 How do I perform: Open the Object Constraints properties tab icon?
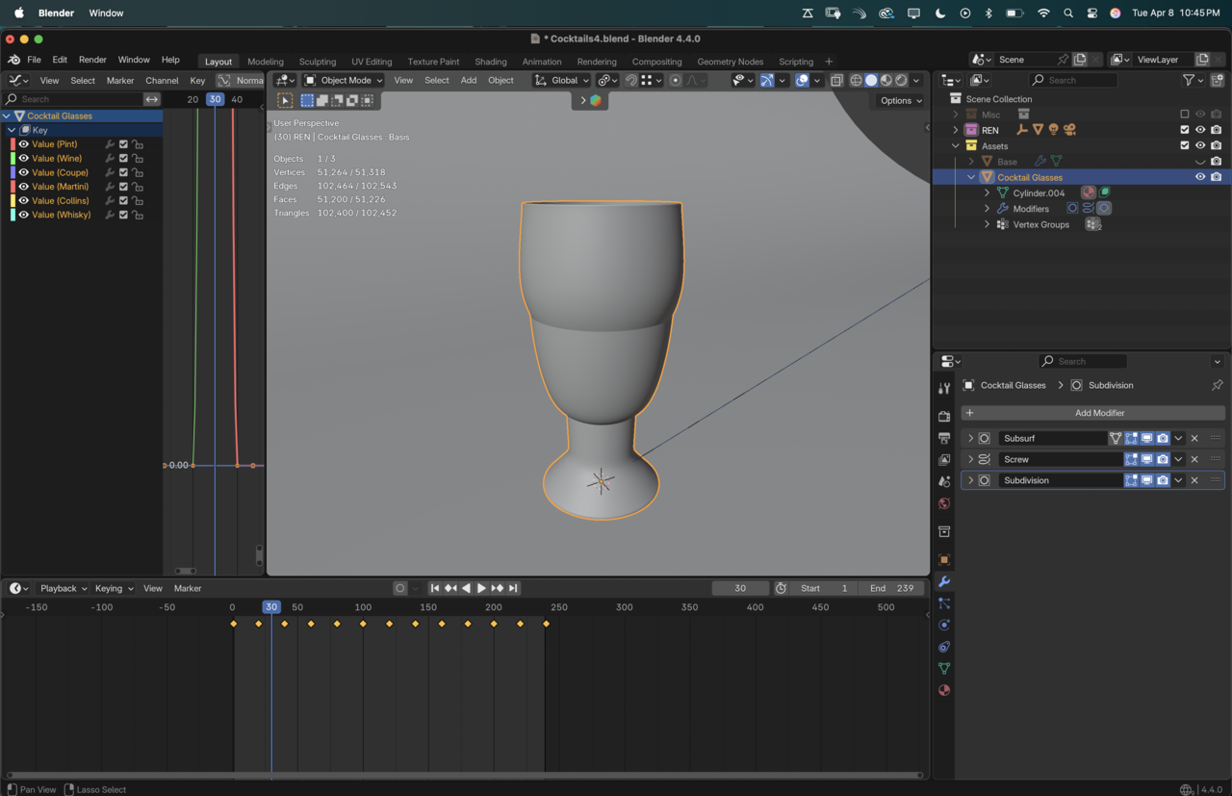click(944, 647)
